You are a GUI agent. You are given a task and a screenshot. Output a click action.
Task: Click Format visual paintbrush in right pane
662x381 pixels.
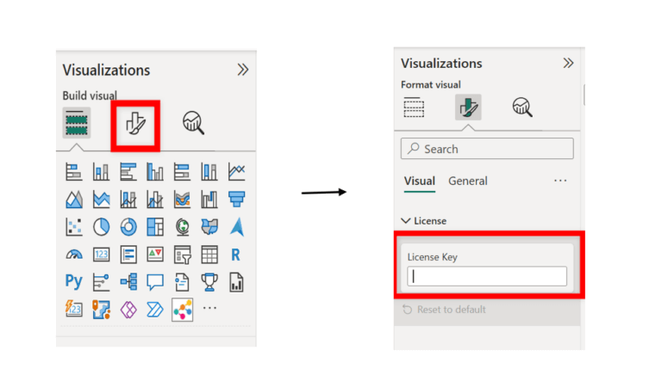coord(468,107)
